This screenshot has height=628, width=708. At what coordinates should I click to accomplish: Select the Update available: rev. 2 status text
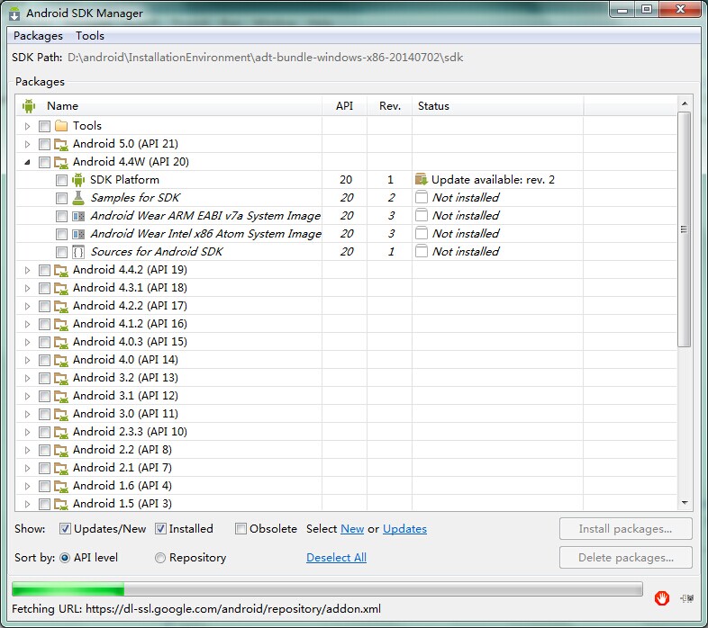click(x=493, y=180)
